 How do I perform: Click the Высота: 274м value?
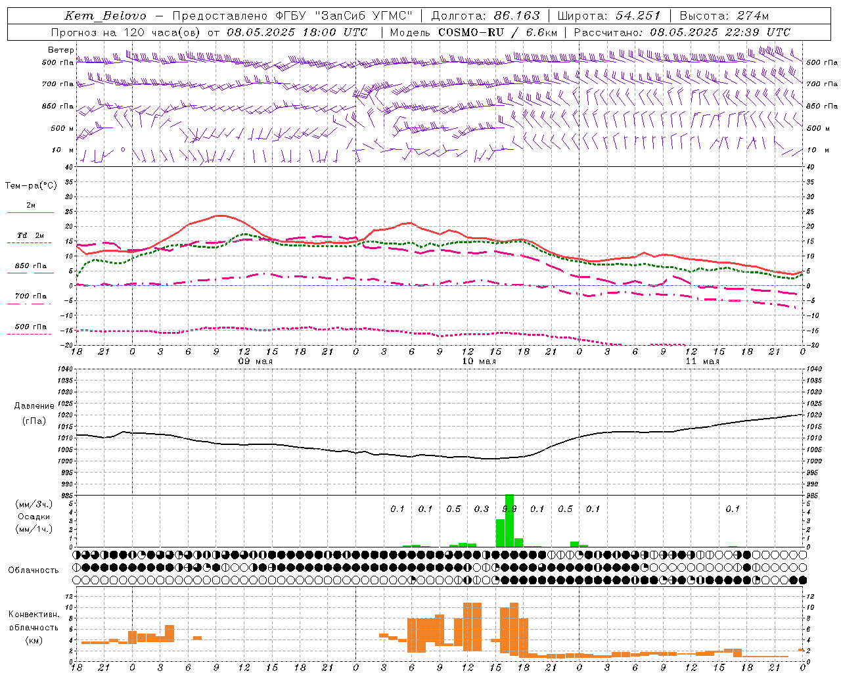pos(724,16)
